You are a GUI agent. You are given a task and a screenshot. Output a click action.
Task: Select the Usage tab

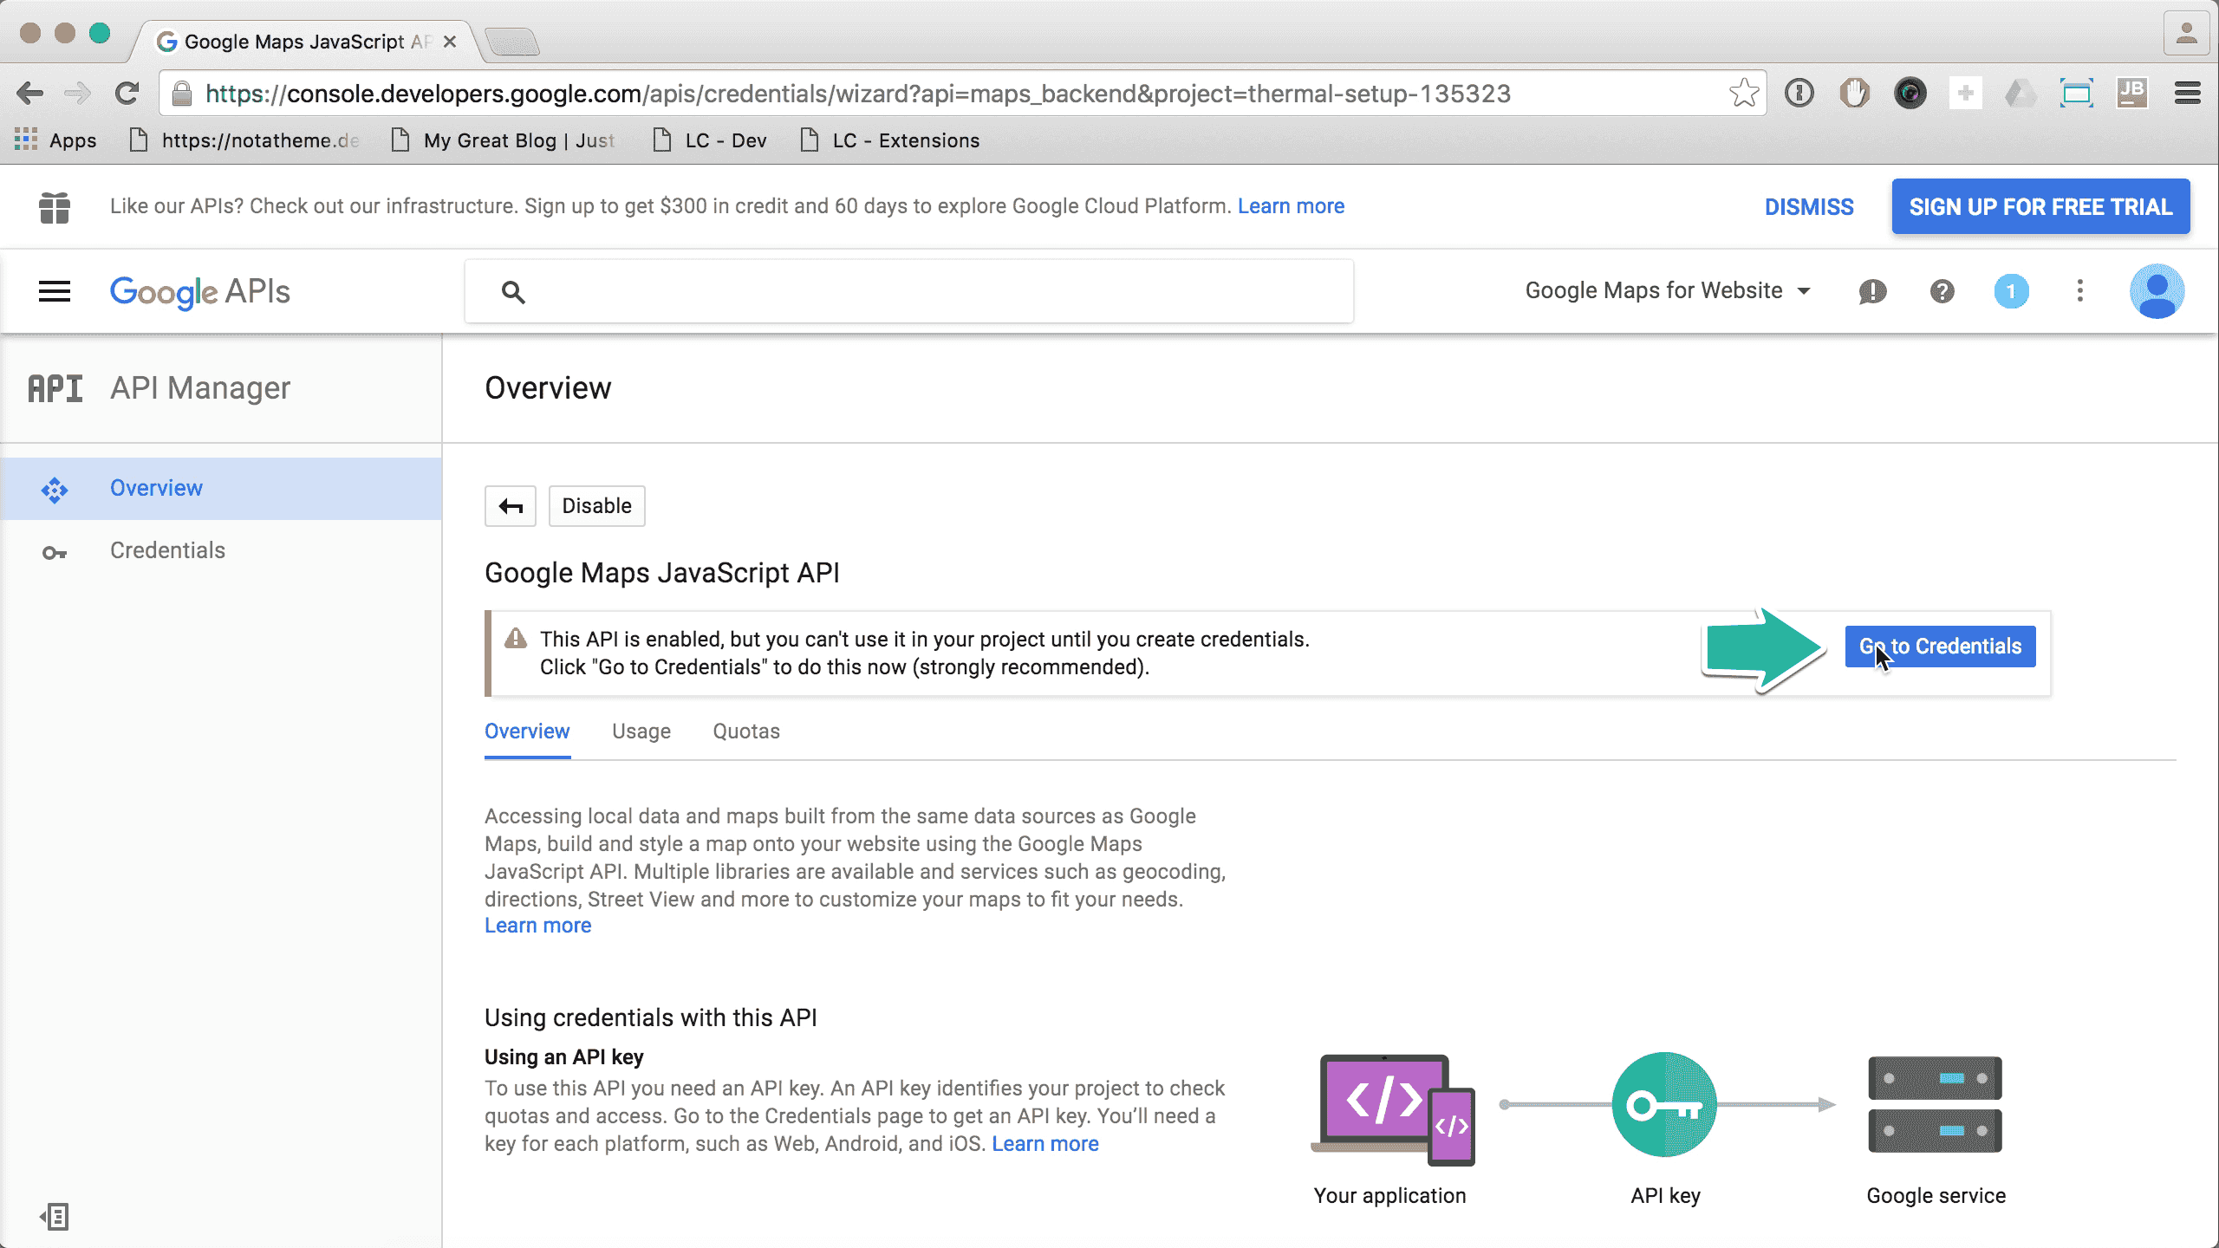[640, 730]
